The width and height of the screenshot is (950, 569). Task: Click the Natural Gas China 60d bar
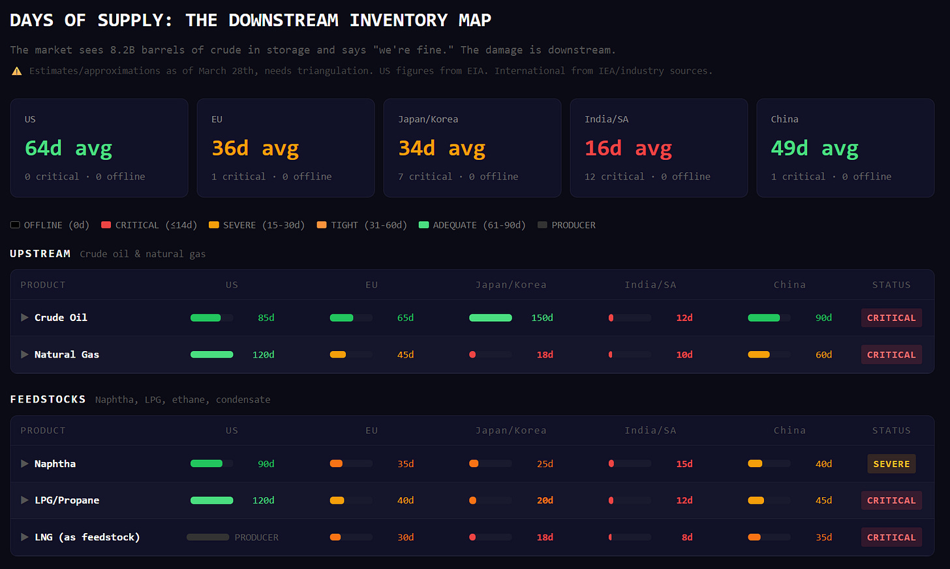769,354
